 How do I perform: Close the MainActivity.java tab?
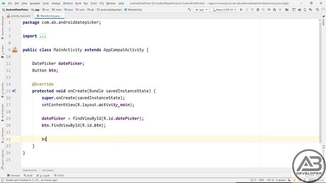point(62,16)
